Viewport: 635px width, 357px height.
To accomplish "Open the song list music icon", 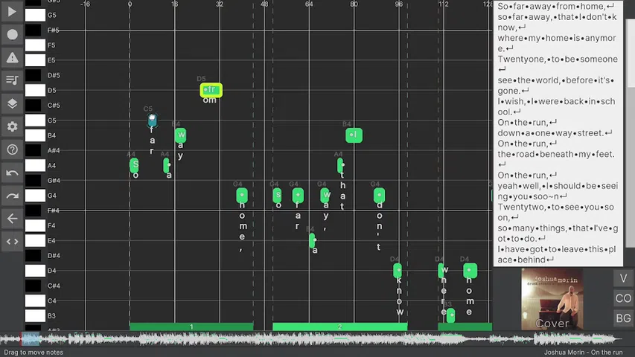I will click(x=12, y=80).
